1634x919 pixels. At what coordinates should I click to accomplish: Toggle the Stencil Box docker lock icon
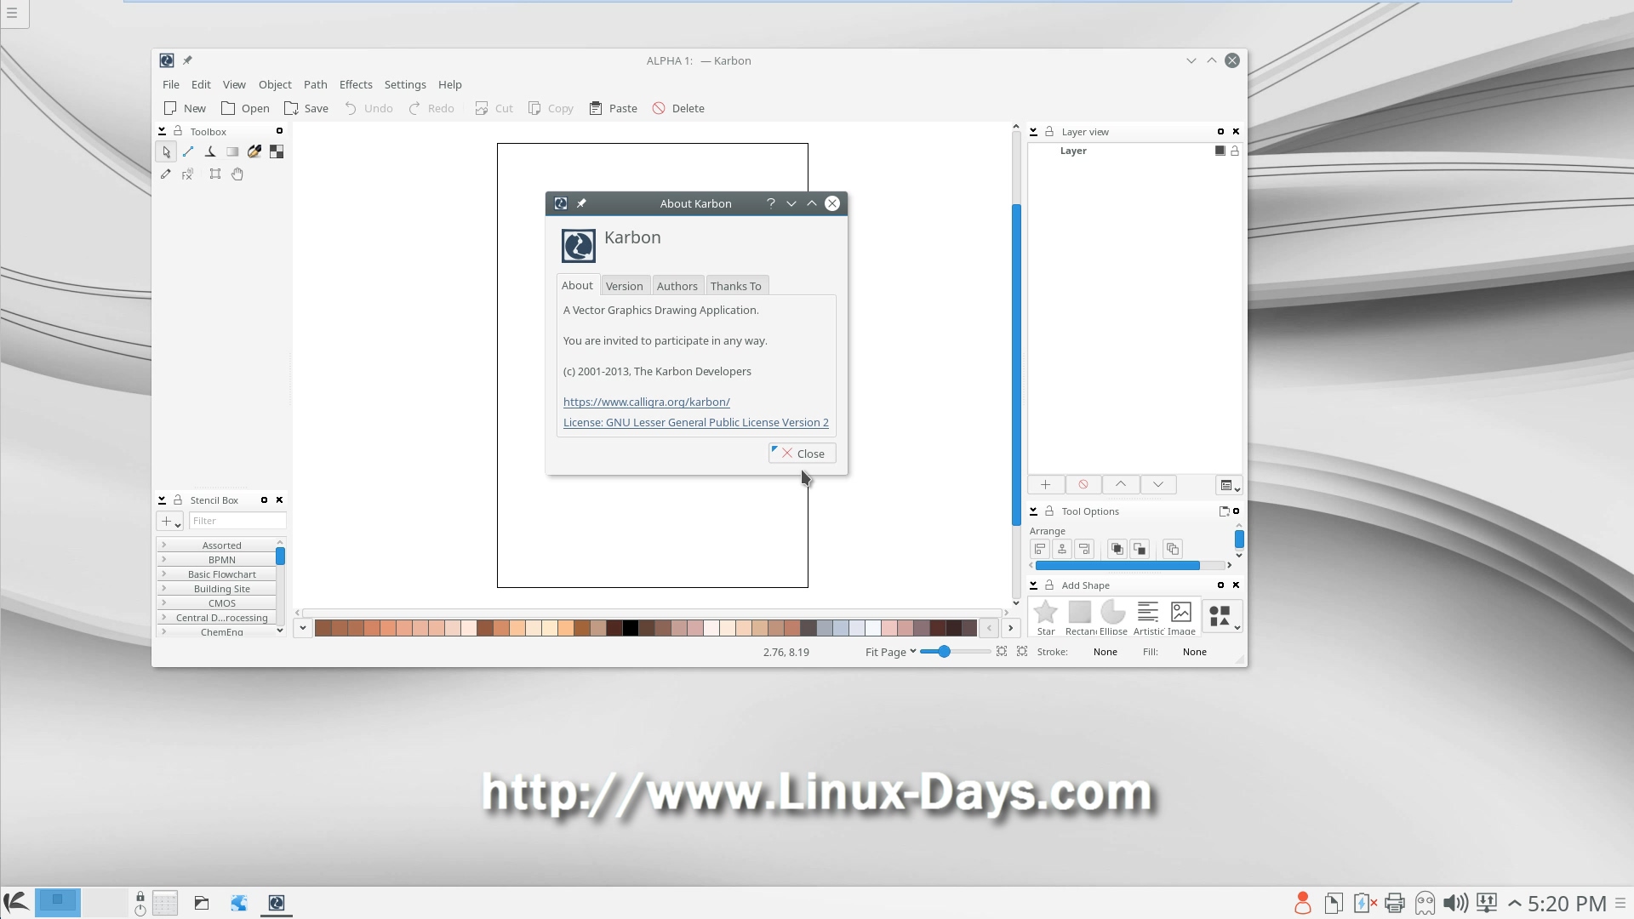[x=178, y=499]
